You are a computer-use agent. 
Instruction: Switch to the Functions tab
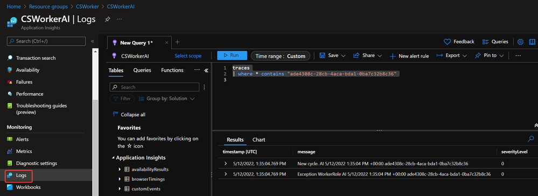(x=172, y=70)
